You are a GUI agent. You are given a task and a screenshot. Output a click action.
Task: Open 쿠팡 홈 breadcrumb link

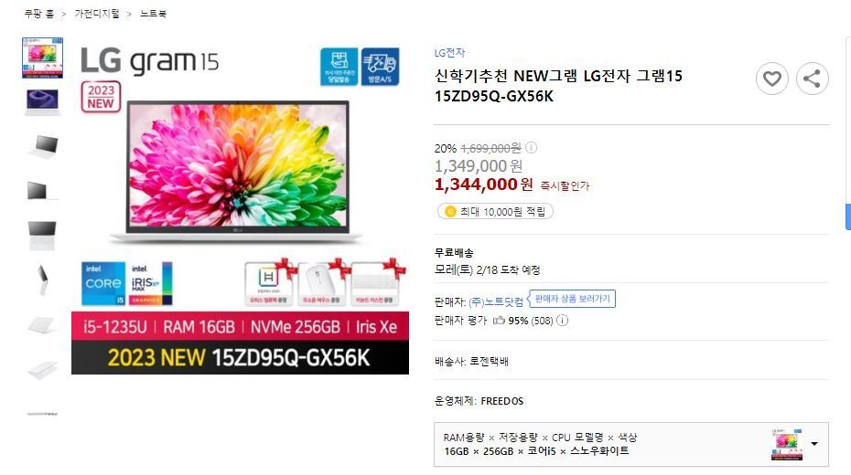38,14
